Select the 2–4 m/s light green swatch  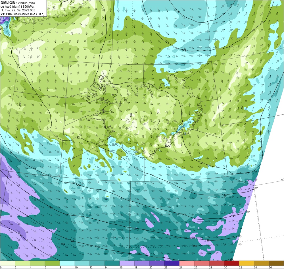point(22,263)
